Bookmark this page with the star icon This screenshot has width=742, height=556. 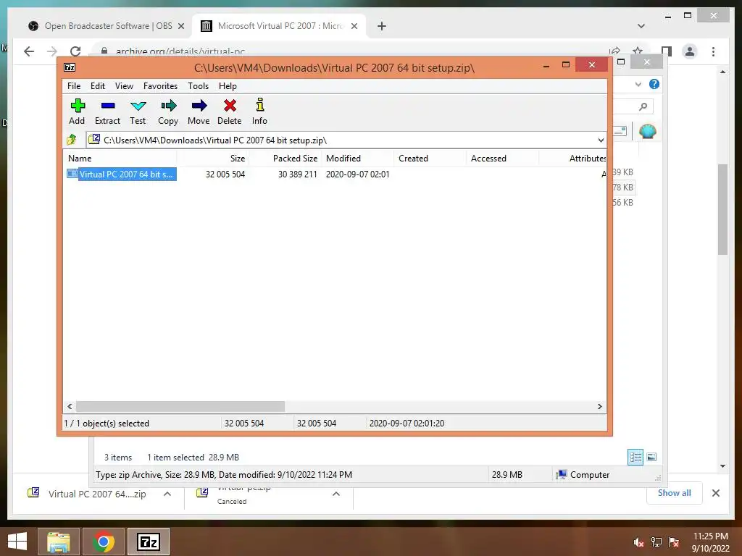638,51
